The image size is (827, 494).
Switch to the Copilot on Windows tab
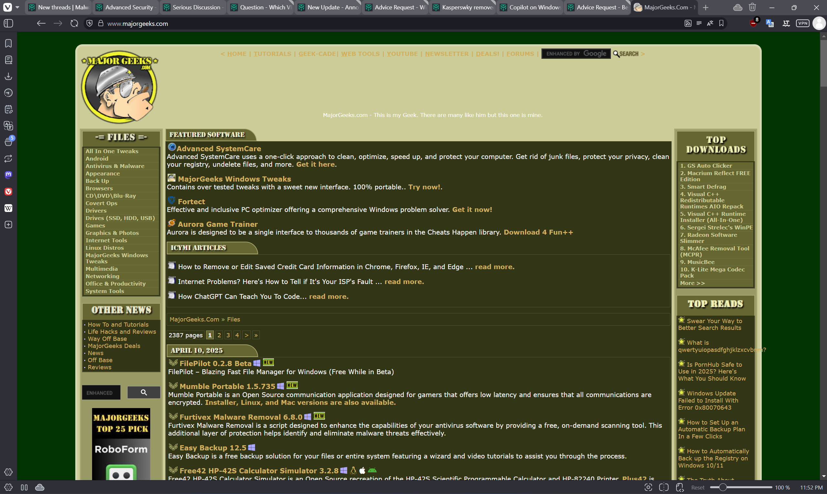coord(530,7)
